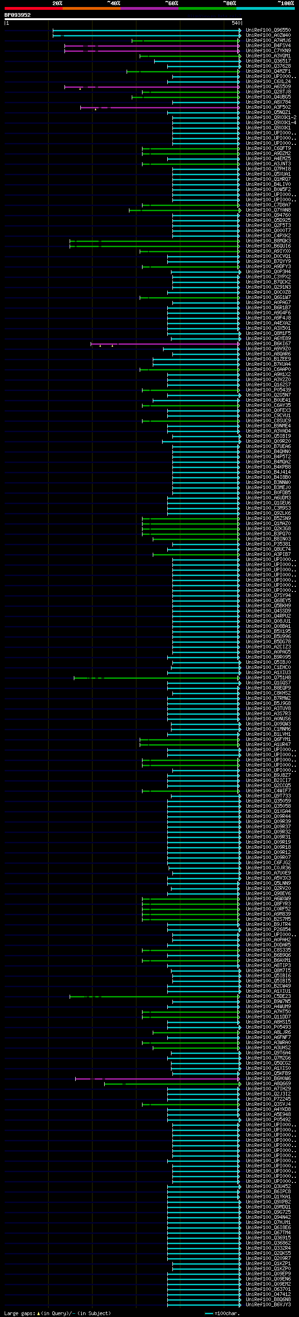Image resolution: width=299 pixels, height=1317 pixels.
Task: Select the UniRef100_A6YE89 label
Action: [x=268, y=338]
